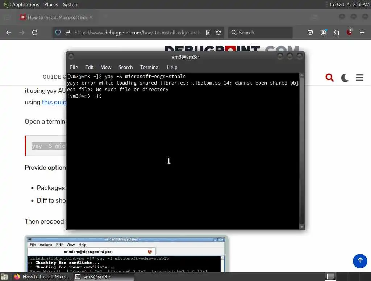Viewport: 371px width, 281px height.
Task: Close the How to Install Microsoft Edge tab
Action: pyautogui.click(x=91, y=17)
